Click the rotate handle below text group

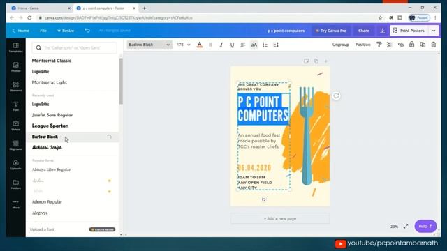263,199
